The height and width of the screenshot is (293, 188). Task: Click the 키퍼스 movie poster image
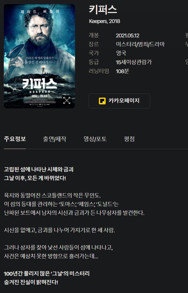[39, 56]
